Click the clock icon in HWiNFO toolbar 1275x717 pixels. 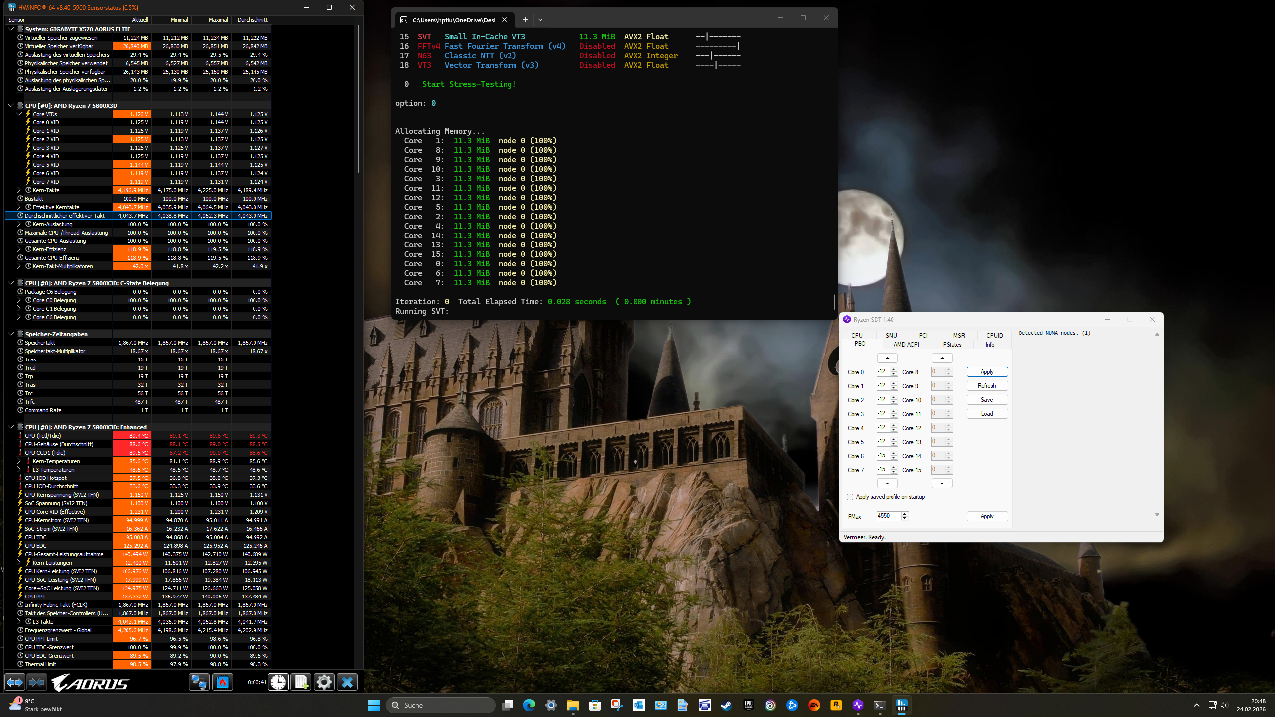click(279, 682)
